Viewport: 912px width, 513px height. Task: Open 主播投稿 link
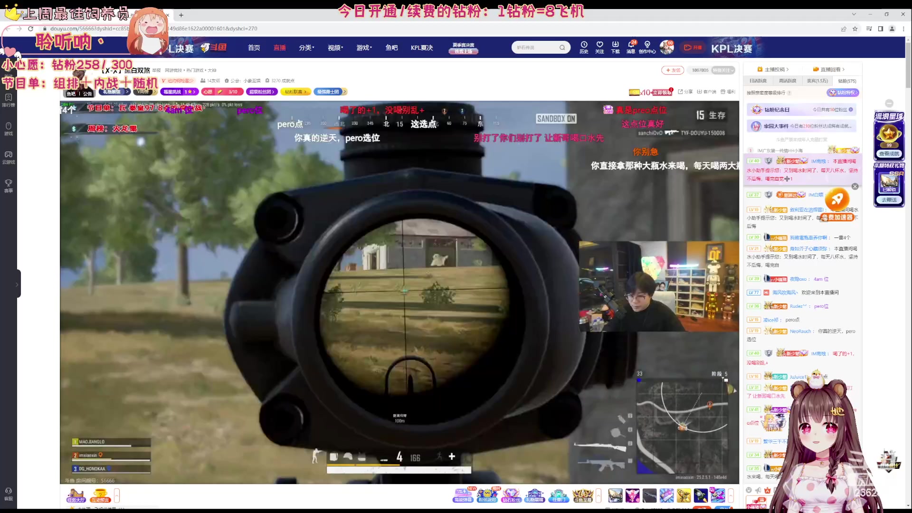(x=773, y=69)
